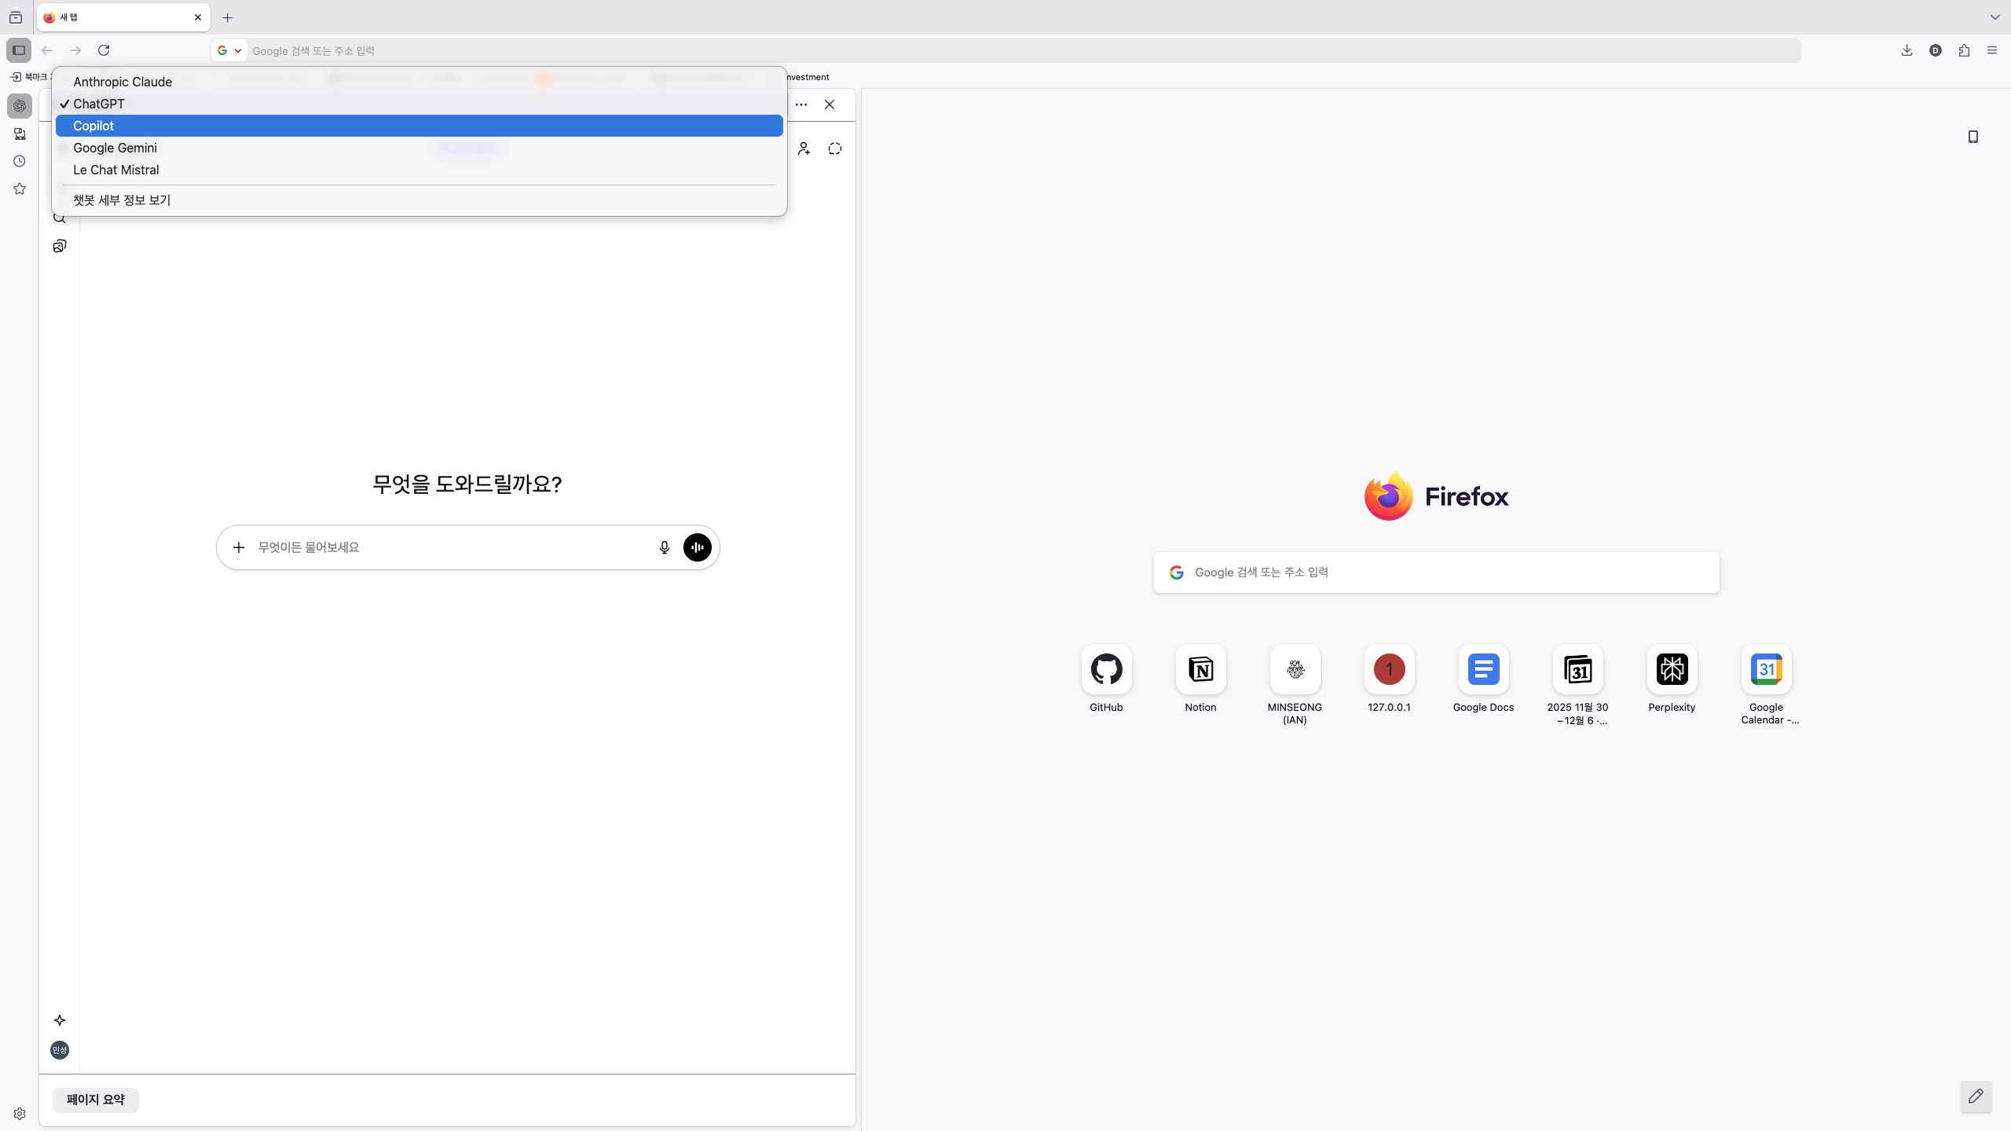Click the GitHub shortcut tile
The height and width of the screenshot is (1131, 2011).
point(1106,670)
